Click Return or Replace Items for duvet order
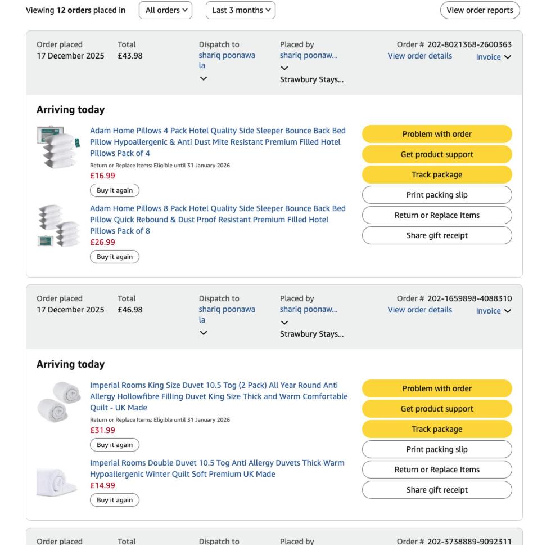 [437, 470]
